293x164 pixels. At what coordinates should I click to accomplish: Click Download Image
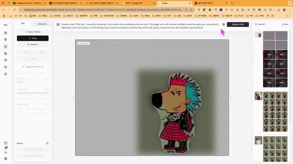tap(33, 156)
